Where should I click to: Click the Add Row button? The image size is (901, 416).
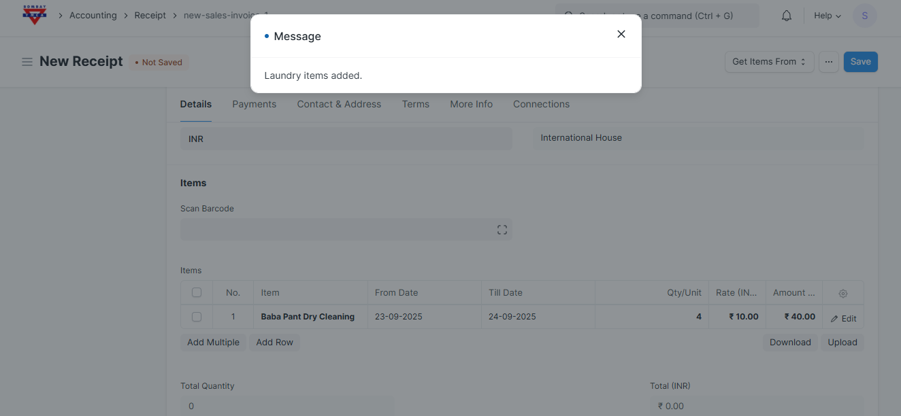point(274,343)
